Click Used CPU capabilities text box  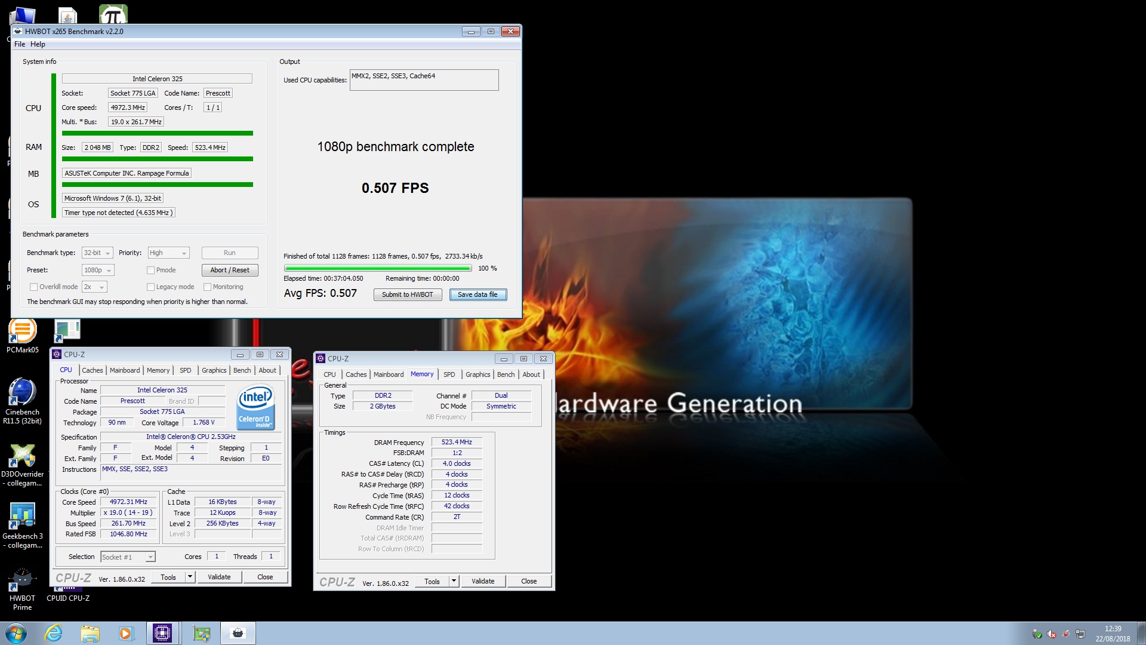(x=424, y=80)
